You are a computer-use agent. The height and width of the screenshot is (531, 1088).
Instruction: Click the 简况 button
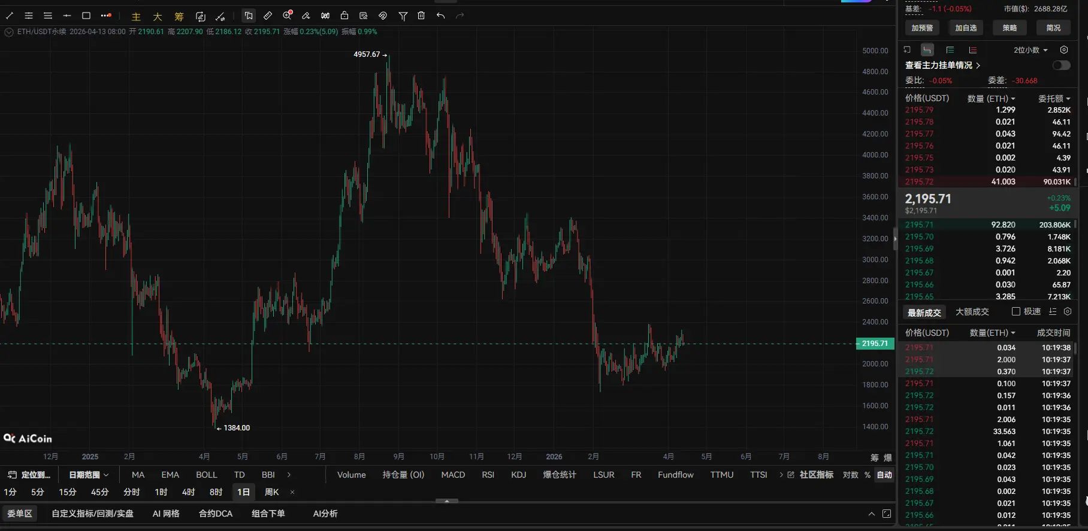coord(1053,28)
